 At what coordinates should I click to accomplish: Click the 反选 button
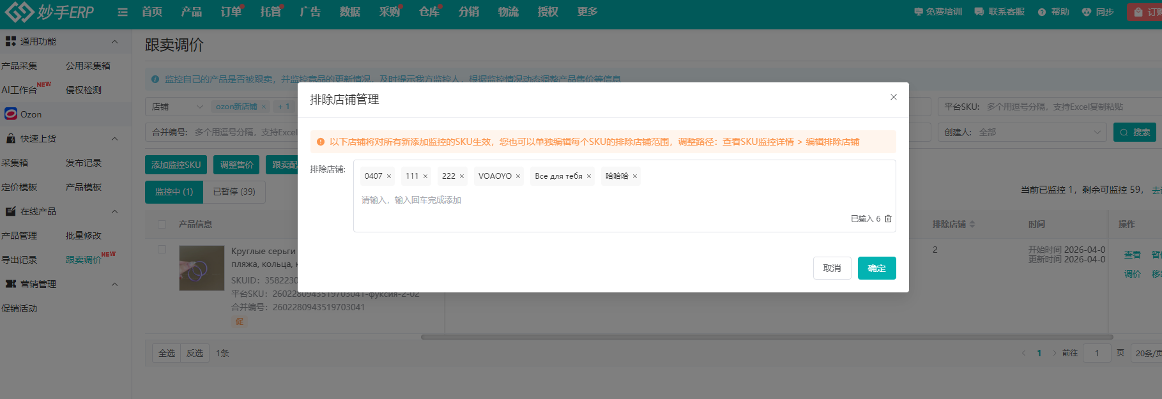(195, 353)
